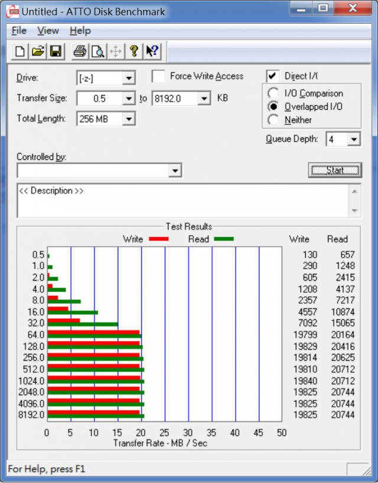Expand the maximum Transfer Size 8192.0 dropdown
Image resolution: width=378 pixels, height=483 pixels.
click(204, 99)
